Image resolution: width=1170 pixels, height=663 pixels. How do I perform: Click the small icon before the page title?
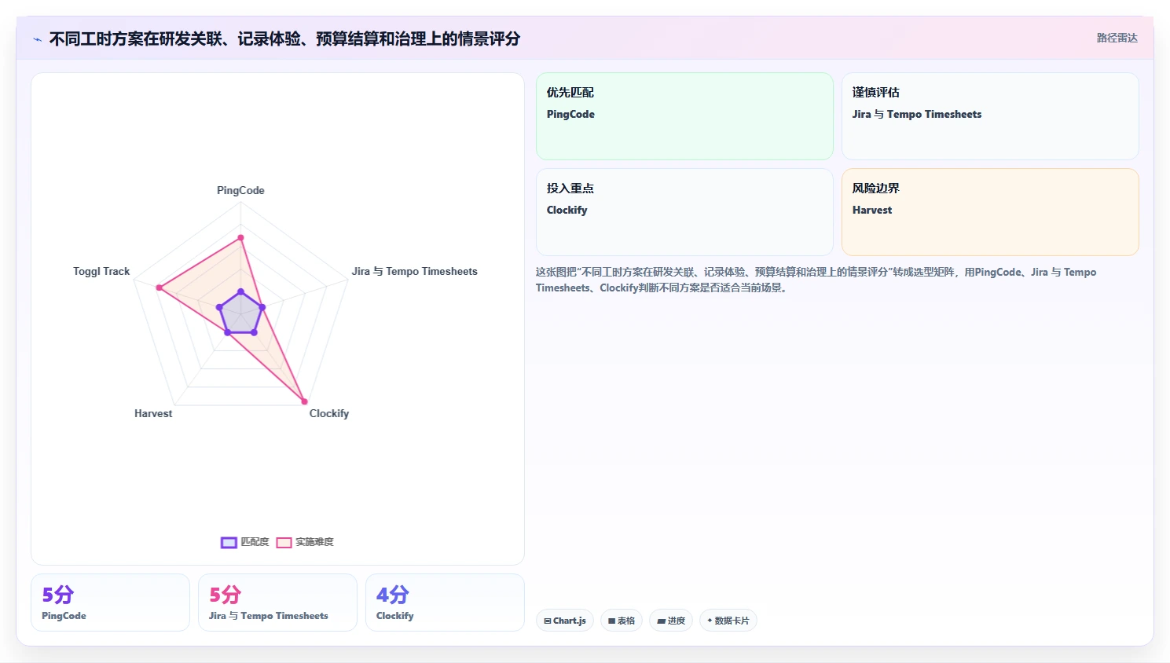click(x=37, y=39)
